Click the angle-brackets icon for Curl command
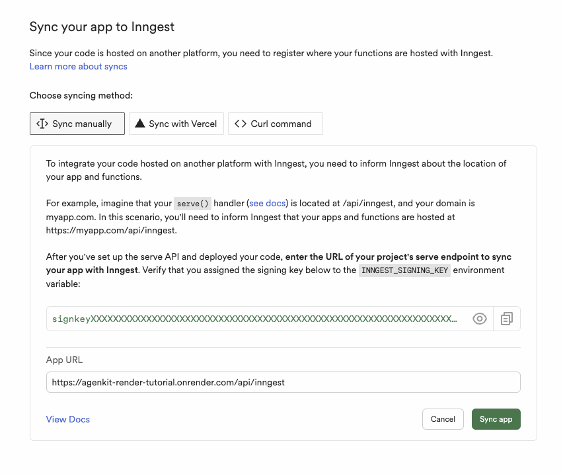 (241, 124)
